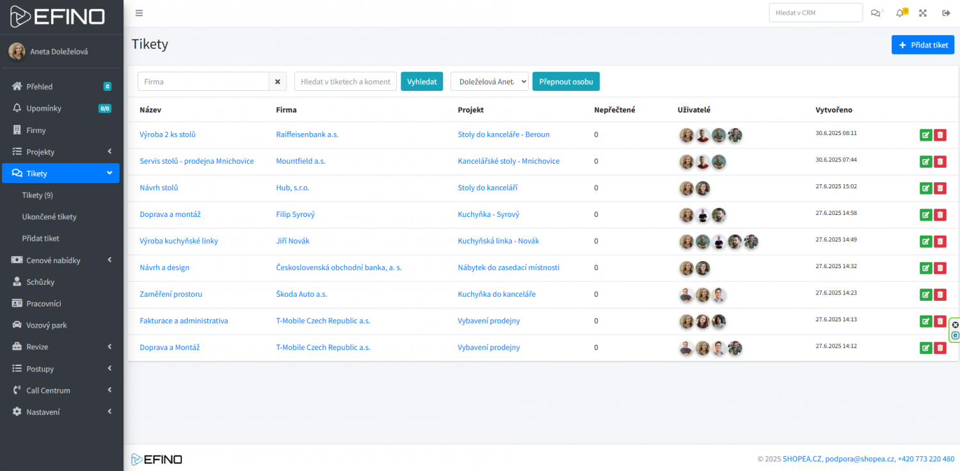Expand the Projekty sidebar menu
Viewport: 960px width, 471px height.
[61, 152]
